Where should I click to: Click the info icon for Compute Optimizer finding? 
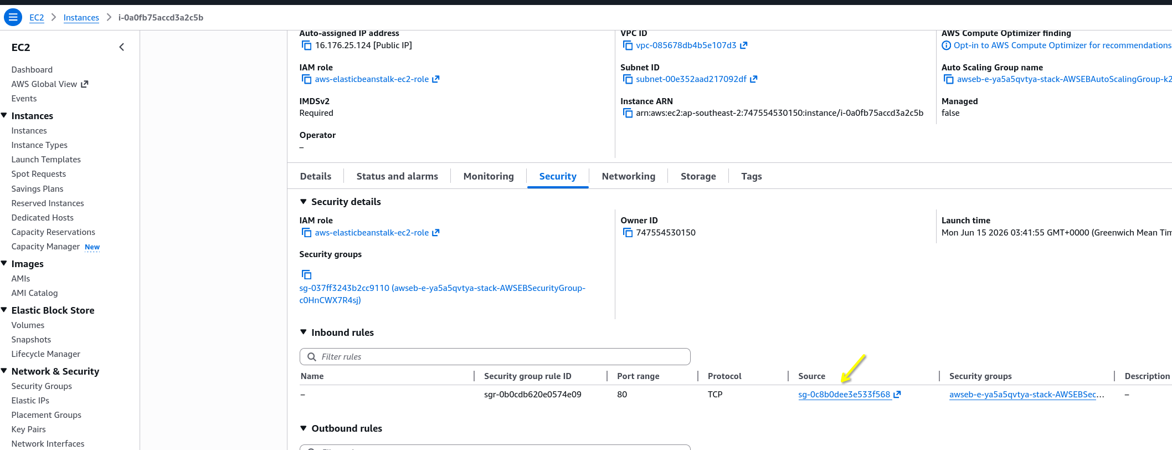(x=947, y=45)
